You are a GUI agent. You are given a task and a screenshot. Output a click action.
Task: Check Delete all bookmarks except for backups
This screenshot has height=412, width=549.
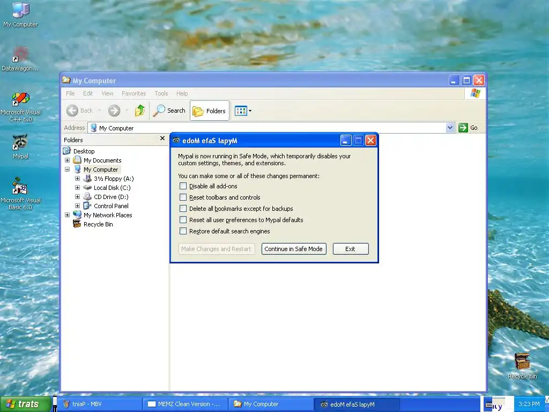(x=183, y=209)
